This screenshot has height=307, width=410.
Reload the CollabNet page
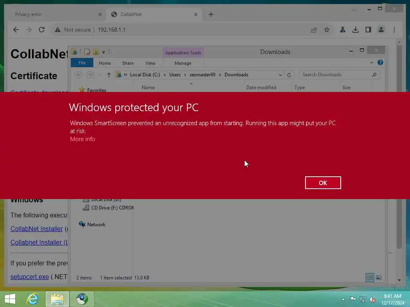[42, 30]
